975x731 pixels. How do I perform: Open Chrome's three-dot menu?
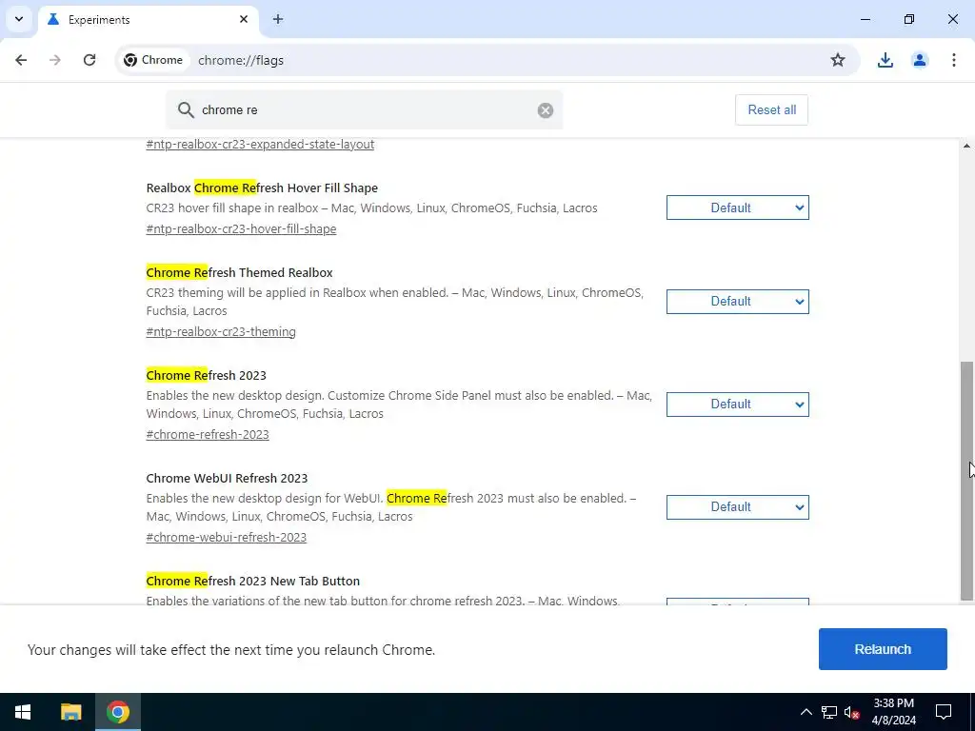click(953, 60)
